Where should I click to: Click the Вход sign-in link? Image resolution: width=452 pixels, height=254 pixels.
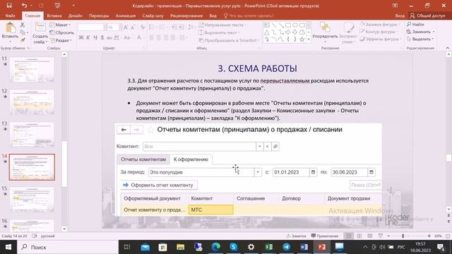[x=400, y=16]
